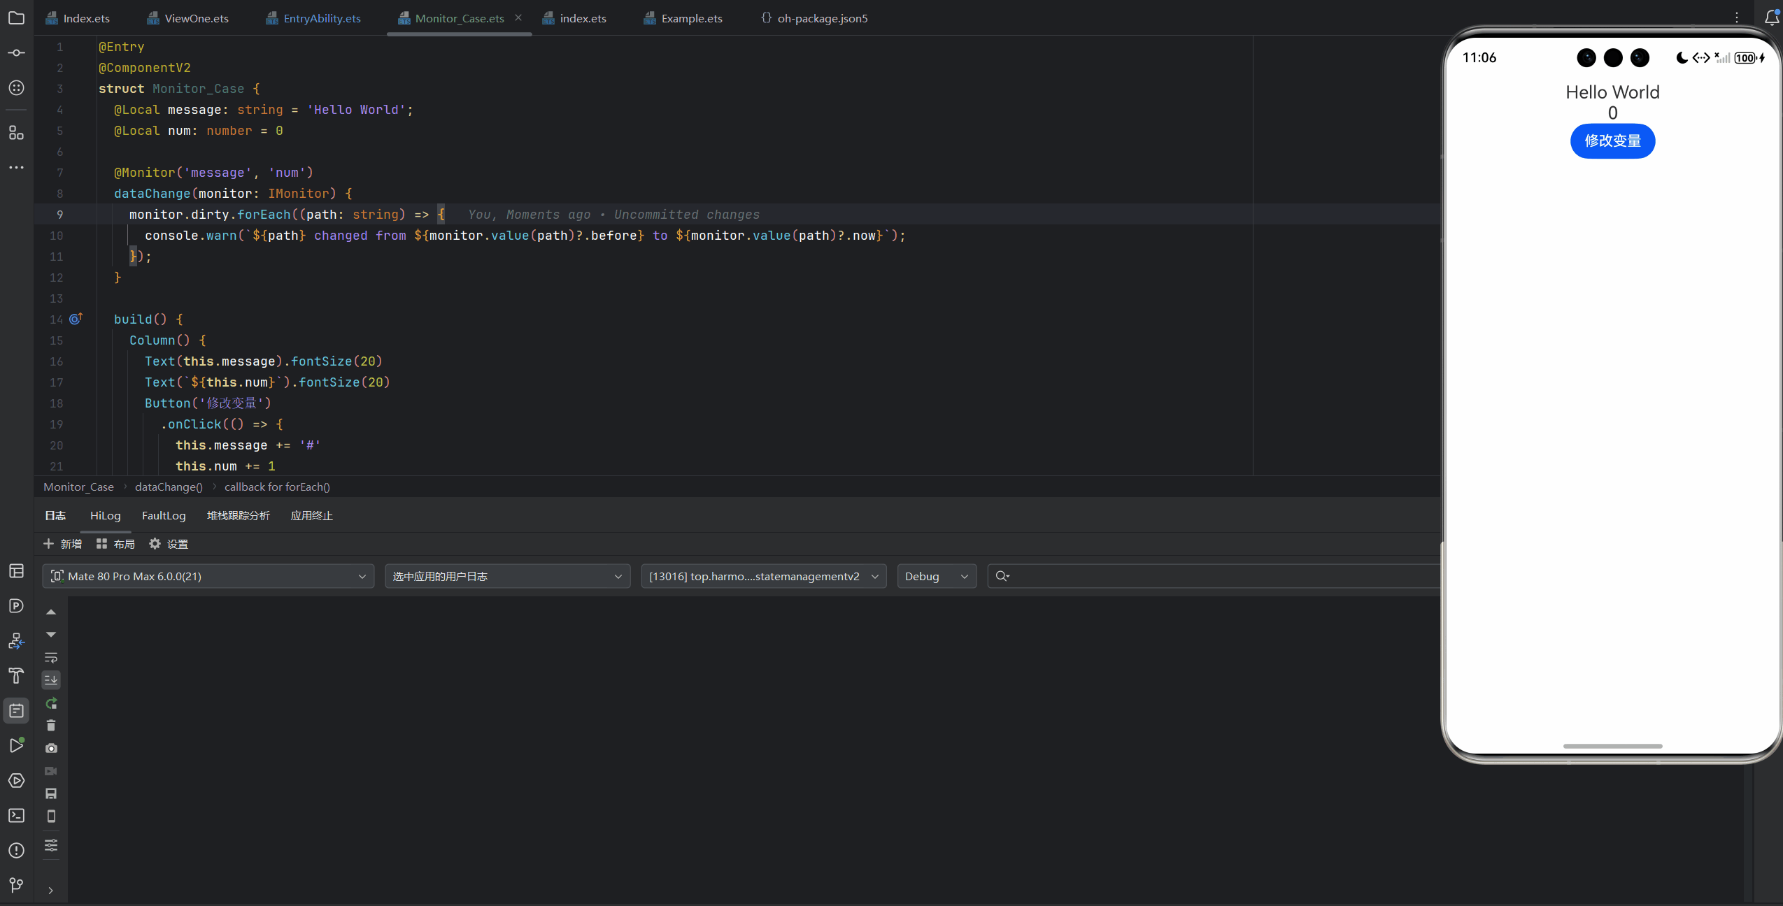Click the save log floppy icon

tap(51, 793)
